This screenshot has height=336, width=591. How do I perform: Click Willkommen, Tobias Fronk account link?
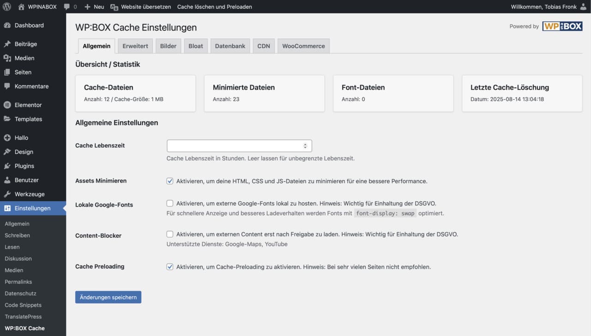pos(544,7)
